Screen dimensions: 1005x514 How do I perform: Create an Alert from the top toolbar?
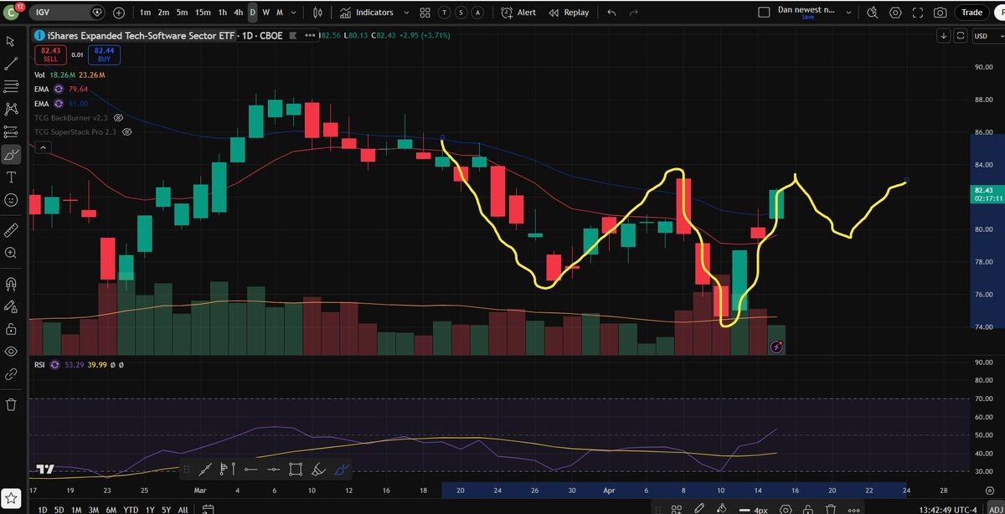click(518, 13)
